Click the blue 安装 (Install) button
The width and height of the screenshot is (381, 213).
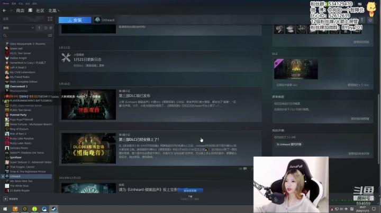75,20
